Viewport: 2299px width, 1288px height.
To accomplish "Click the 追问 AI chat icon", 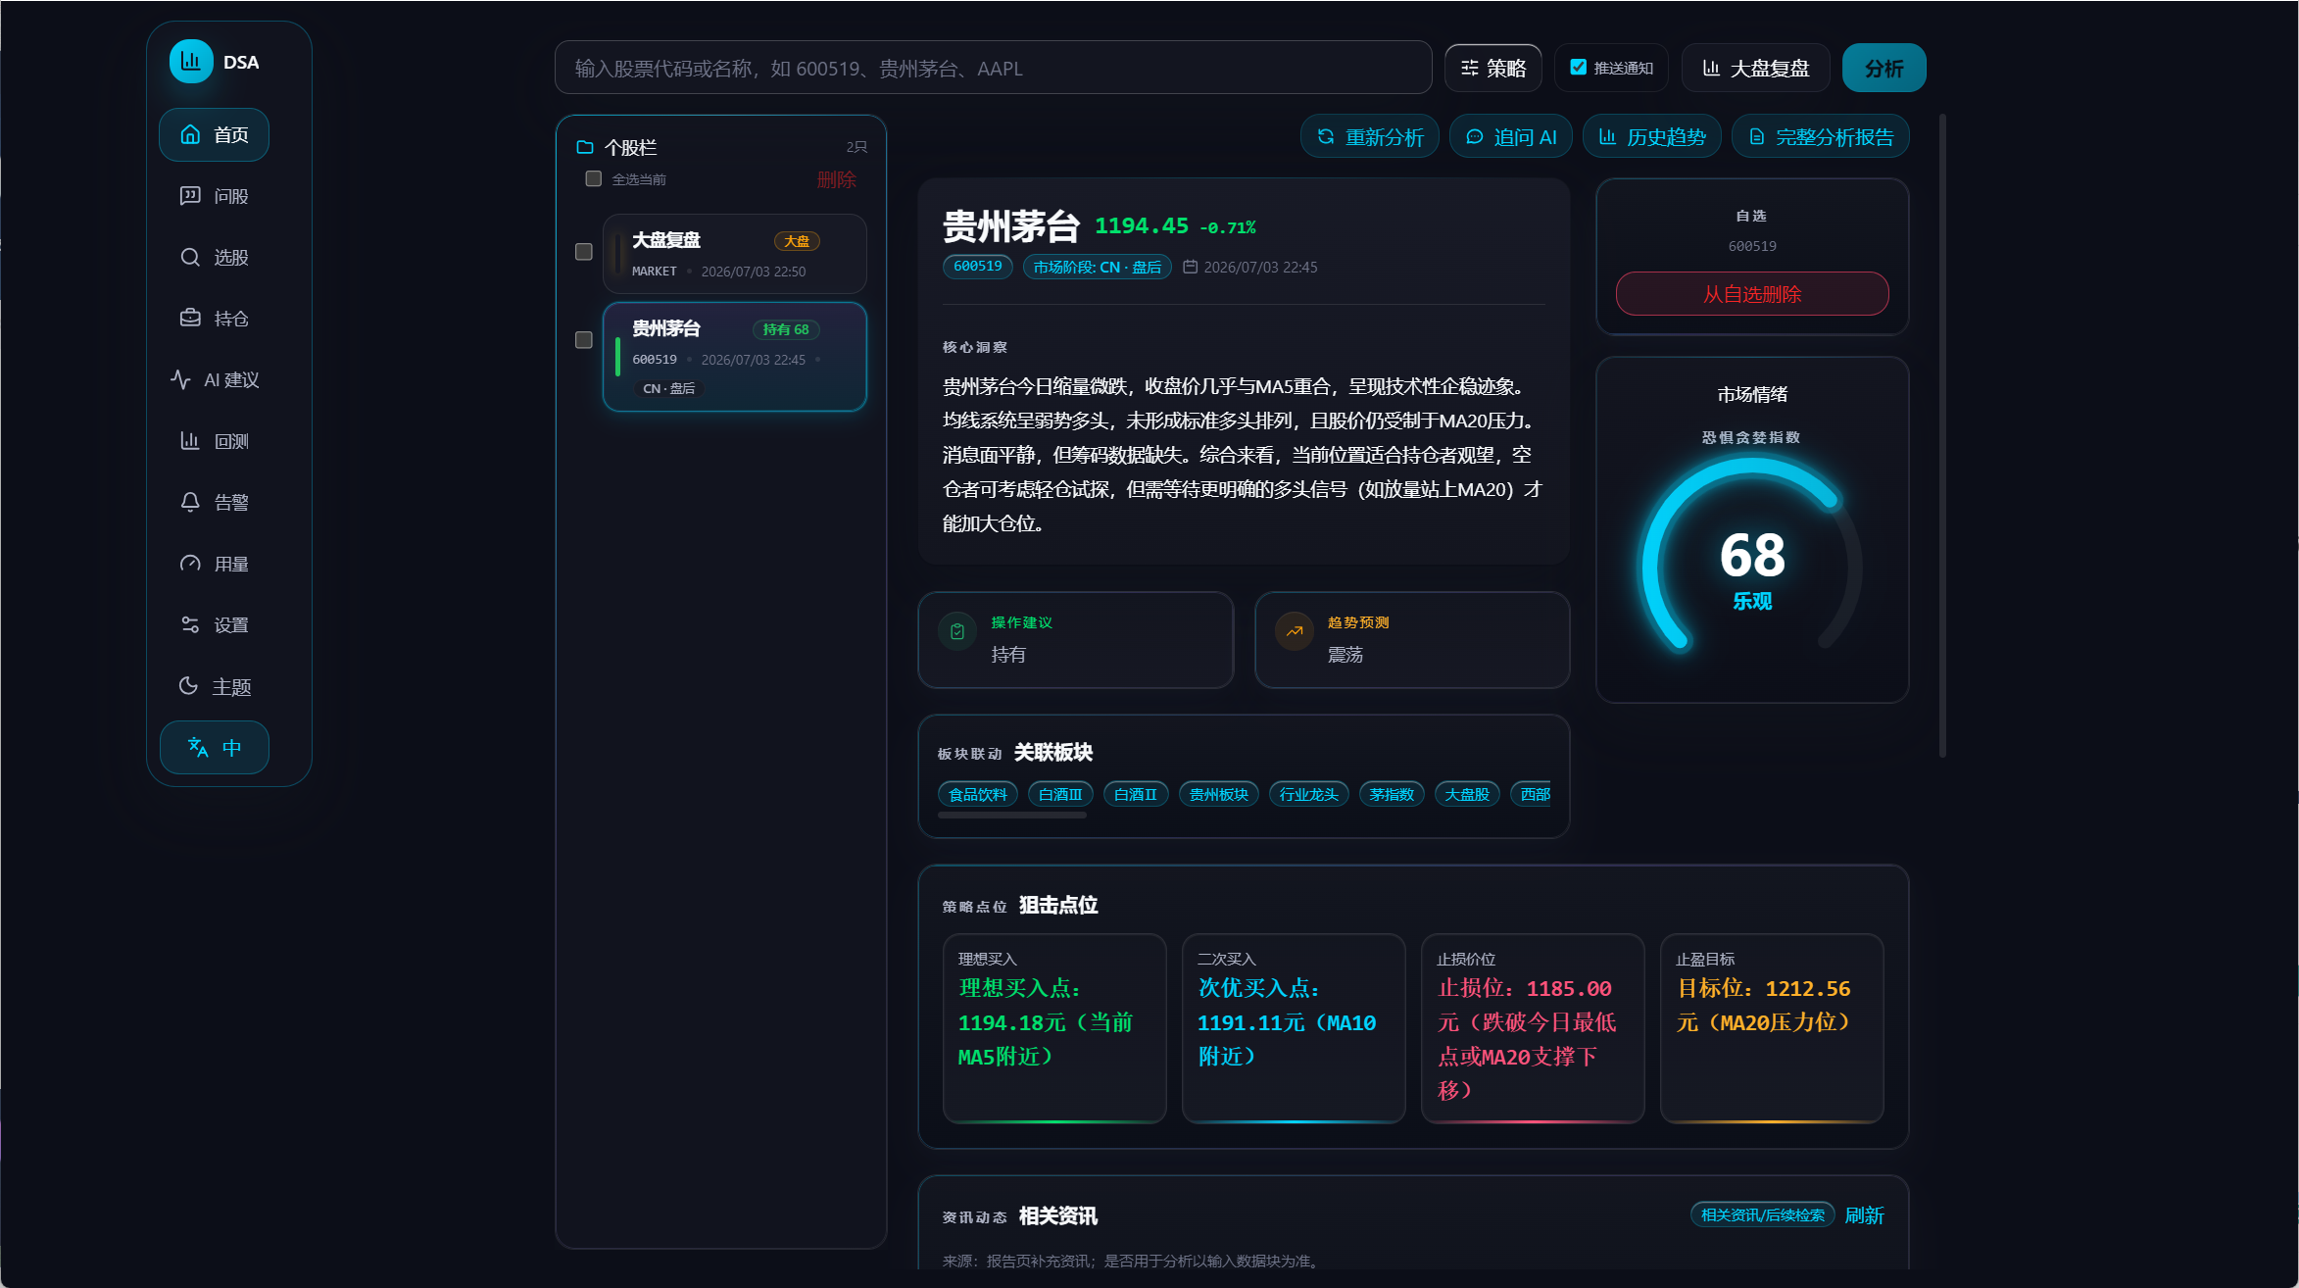I will click(1474, 137).
